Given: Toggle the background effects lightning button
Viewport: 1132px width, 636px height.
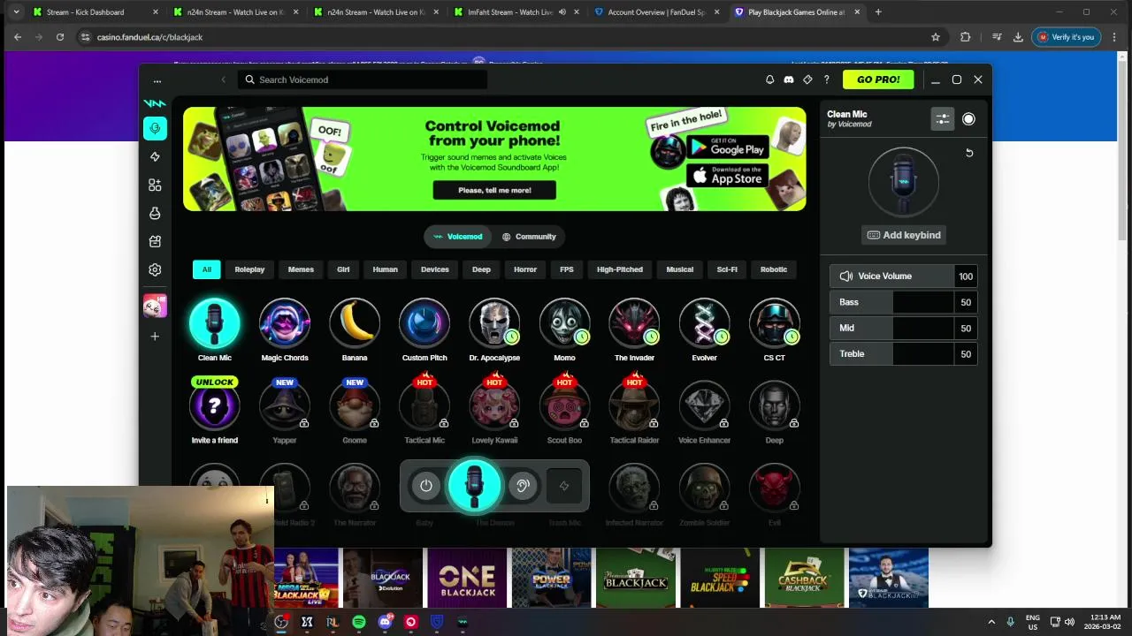Looking at the screenshot, I should pyautogui.click(x=564, y=486).
